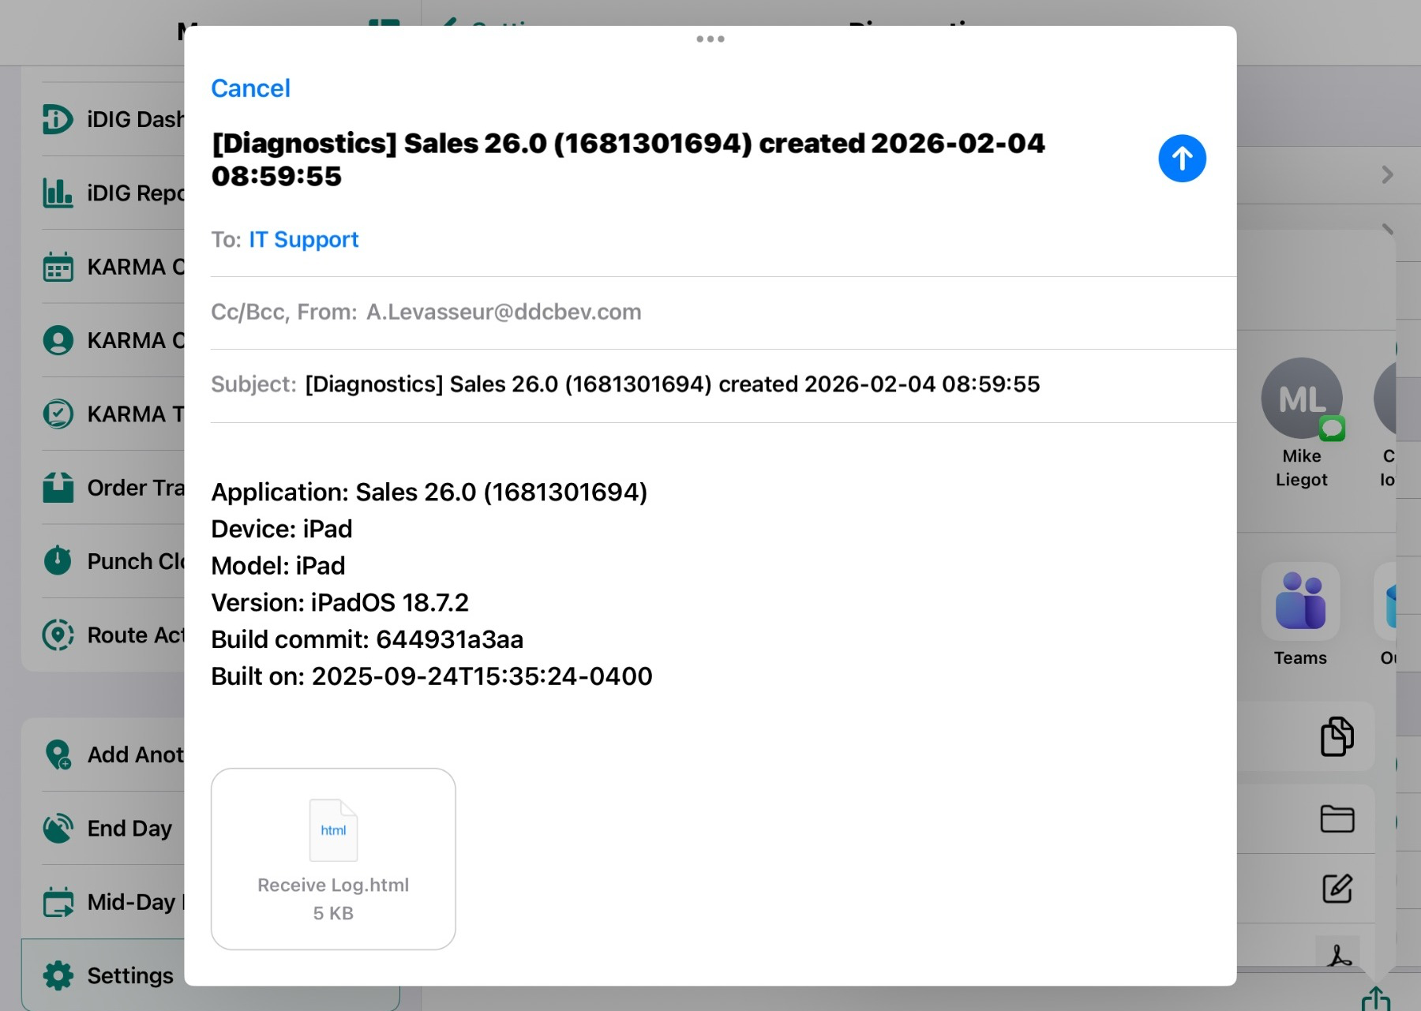Image resolution: width=1421 pixels, height=1011 pixels.
Task: Open the iDIG Dashboard sidebar icon
Action: pyautogui.click(x=58, y=119)
